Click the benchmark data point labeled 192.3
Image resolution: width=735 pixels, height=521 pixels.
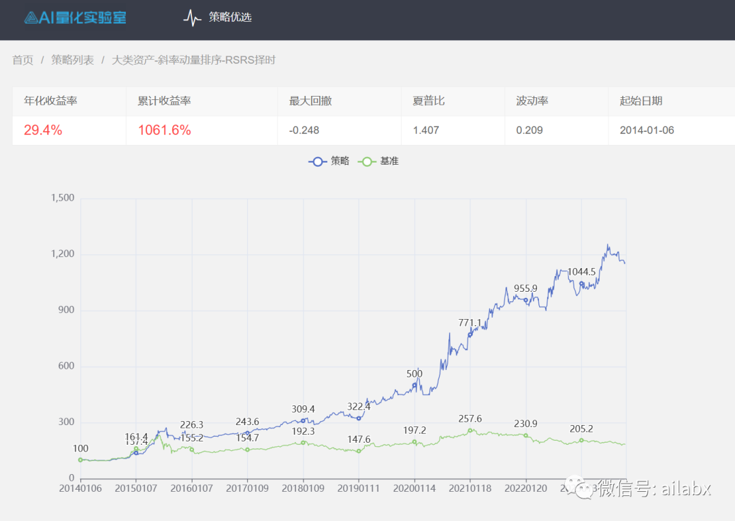[x=304, y=443]
